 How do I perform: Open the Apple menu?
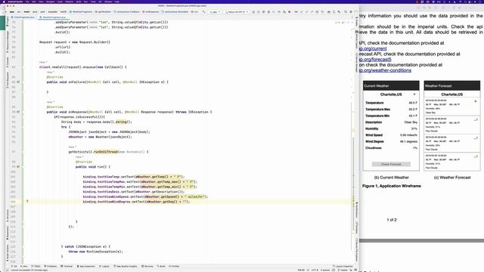click(x=4, y=2)
